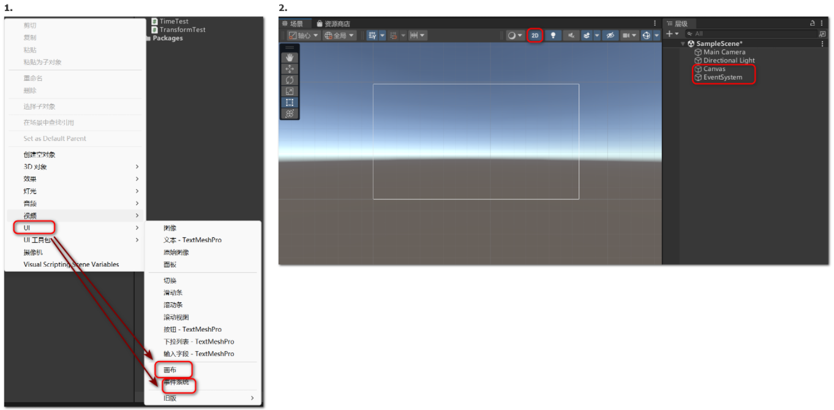Toggle 2D view mode button
Screen dimensions: 834x410
point(535,35)
